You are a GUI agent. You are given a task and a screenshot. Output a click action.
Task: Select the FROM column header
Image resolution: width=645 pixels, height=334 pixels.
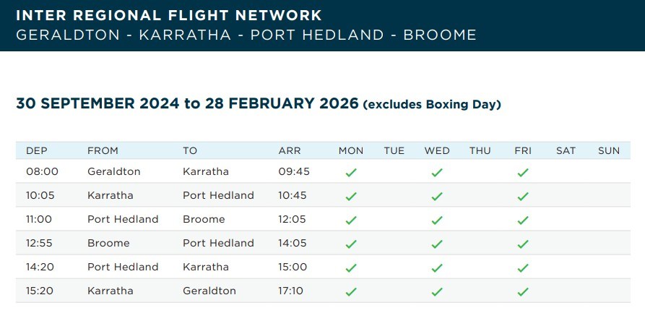(103, 150)
